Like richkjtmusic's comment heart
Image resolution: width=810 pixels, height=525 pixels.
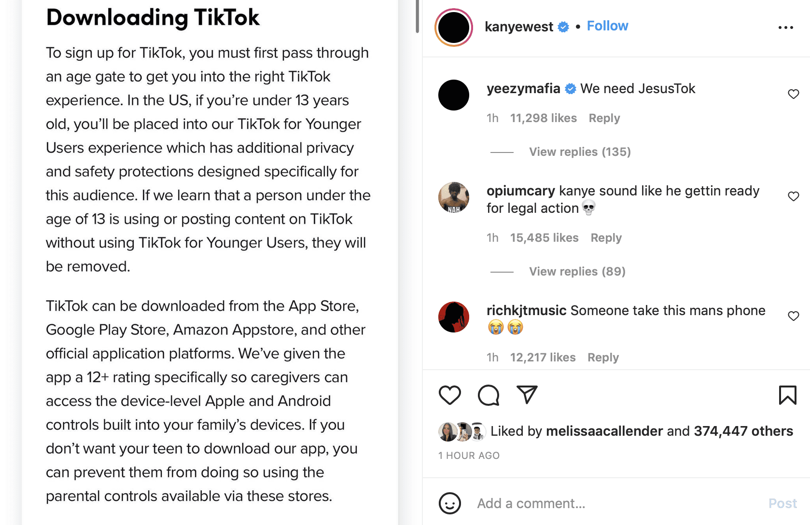793,316
